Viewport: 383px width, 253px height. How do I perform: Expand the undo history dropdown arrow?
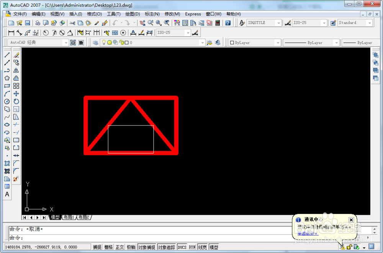(x=121, y=23)
